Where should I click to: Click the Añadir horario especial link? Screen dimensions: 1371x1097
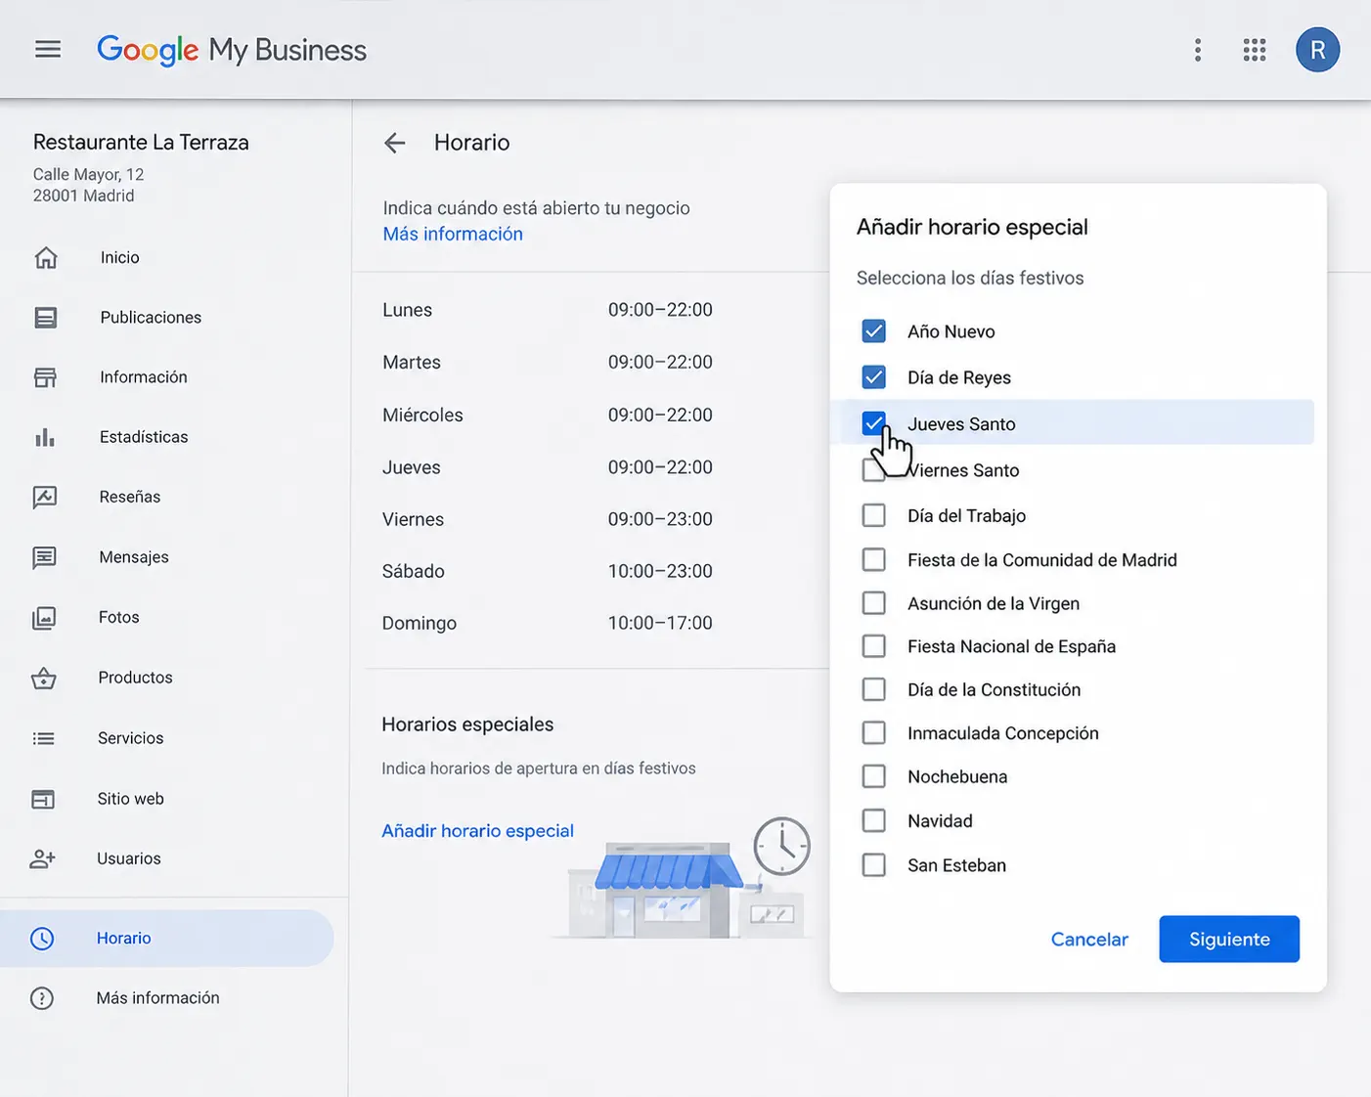[x=477, y=831]
